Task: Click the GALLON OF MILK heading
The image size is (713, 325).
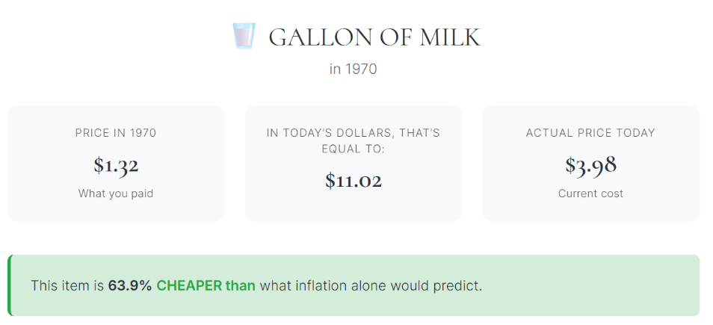Action: 374,37
